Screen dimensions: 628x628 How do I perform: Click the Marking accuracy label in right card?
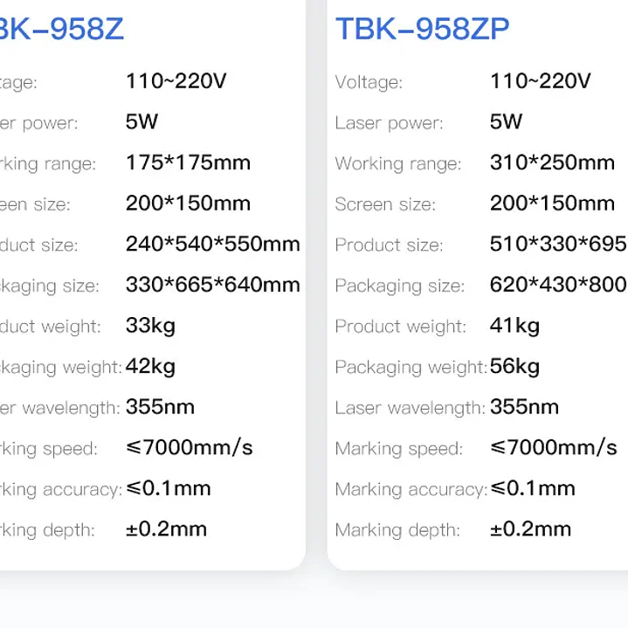coord(411,490)
